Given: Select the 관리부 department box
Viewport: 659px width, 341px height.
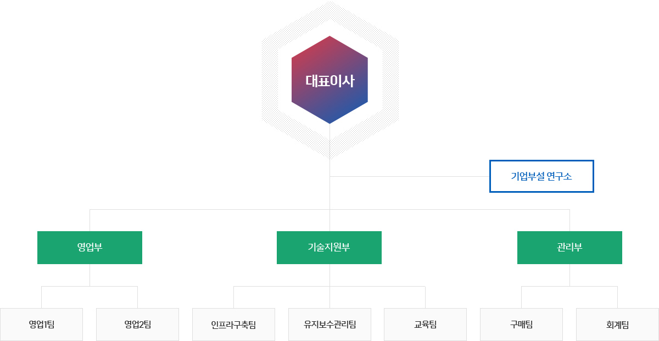Looking at the screenshot, I should coord(569,247).
